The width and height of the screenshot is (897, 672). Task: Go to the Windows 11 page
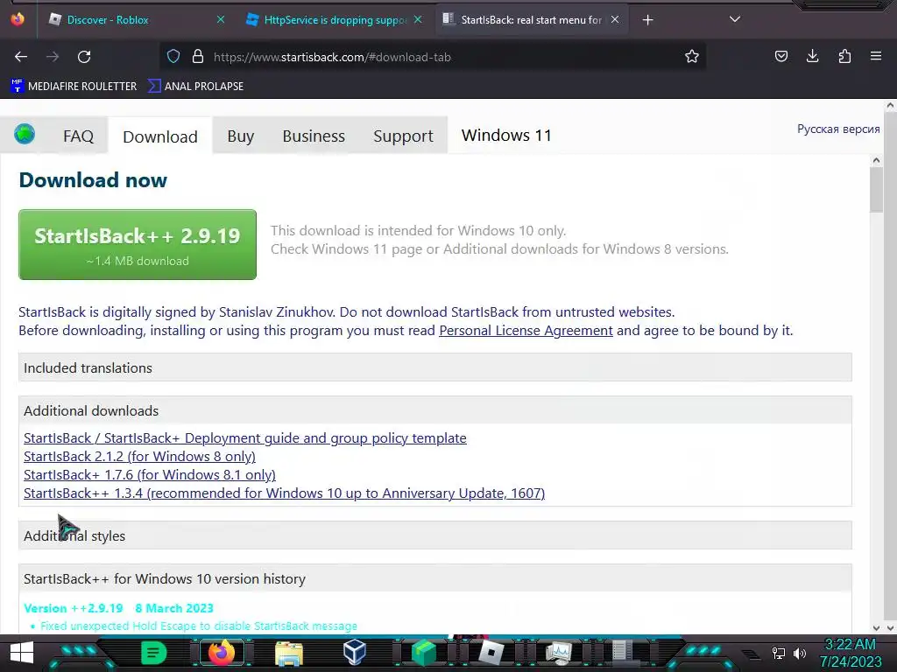point(506,136)
